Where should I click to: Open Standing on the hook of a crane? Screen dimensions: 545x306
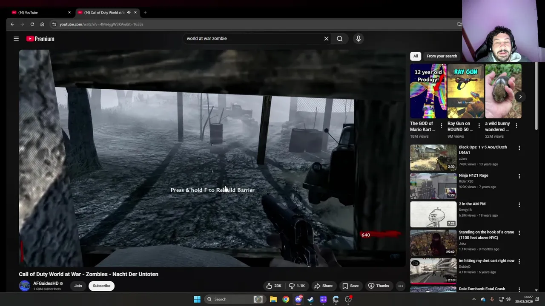(x=486, y=235)
